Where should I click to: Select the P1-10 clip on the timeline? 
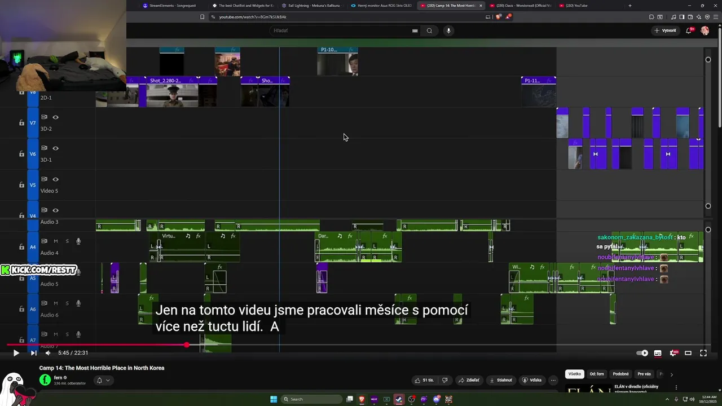coord(337,61)
